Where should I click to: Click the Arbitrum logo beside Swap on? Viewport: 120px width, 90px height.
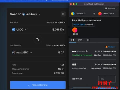24,14
